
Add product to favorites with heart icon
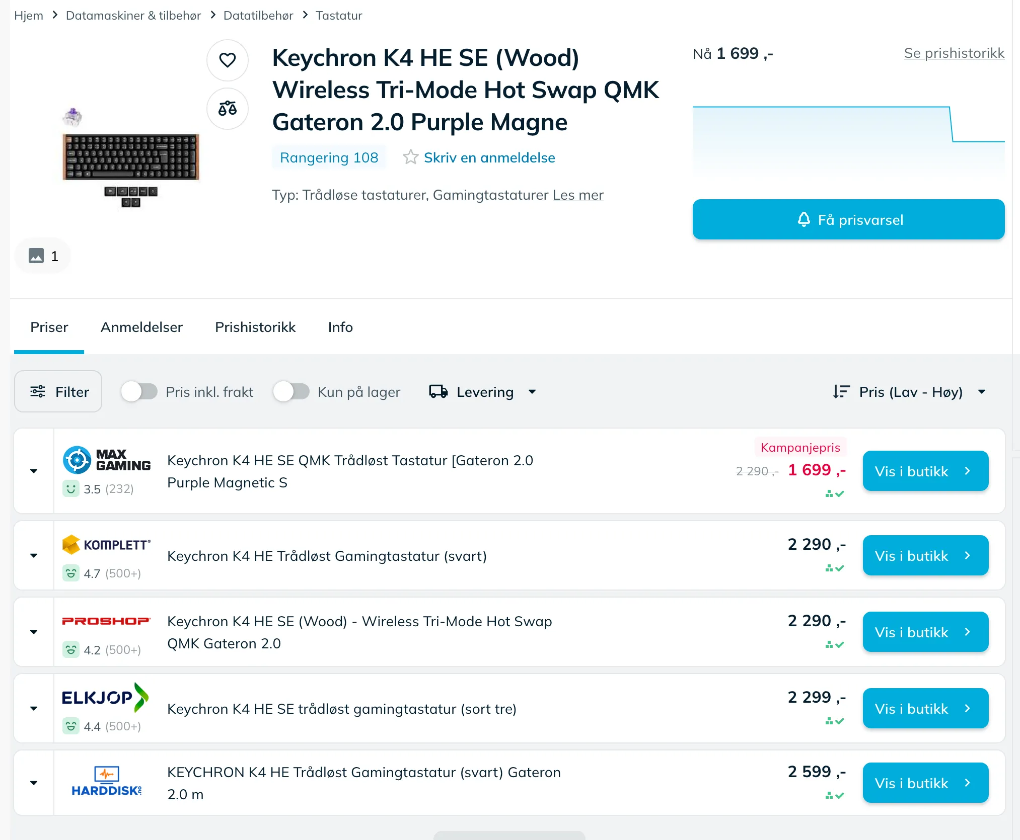point(228,60)
